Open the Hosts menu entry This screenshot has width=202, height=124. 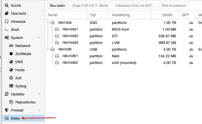pos(20,70)
